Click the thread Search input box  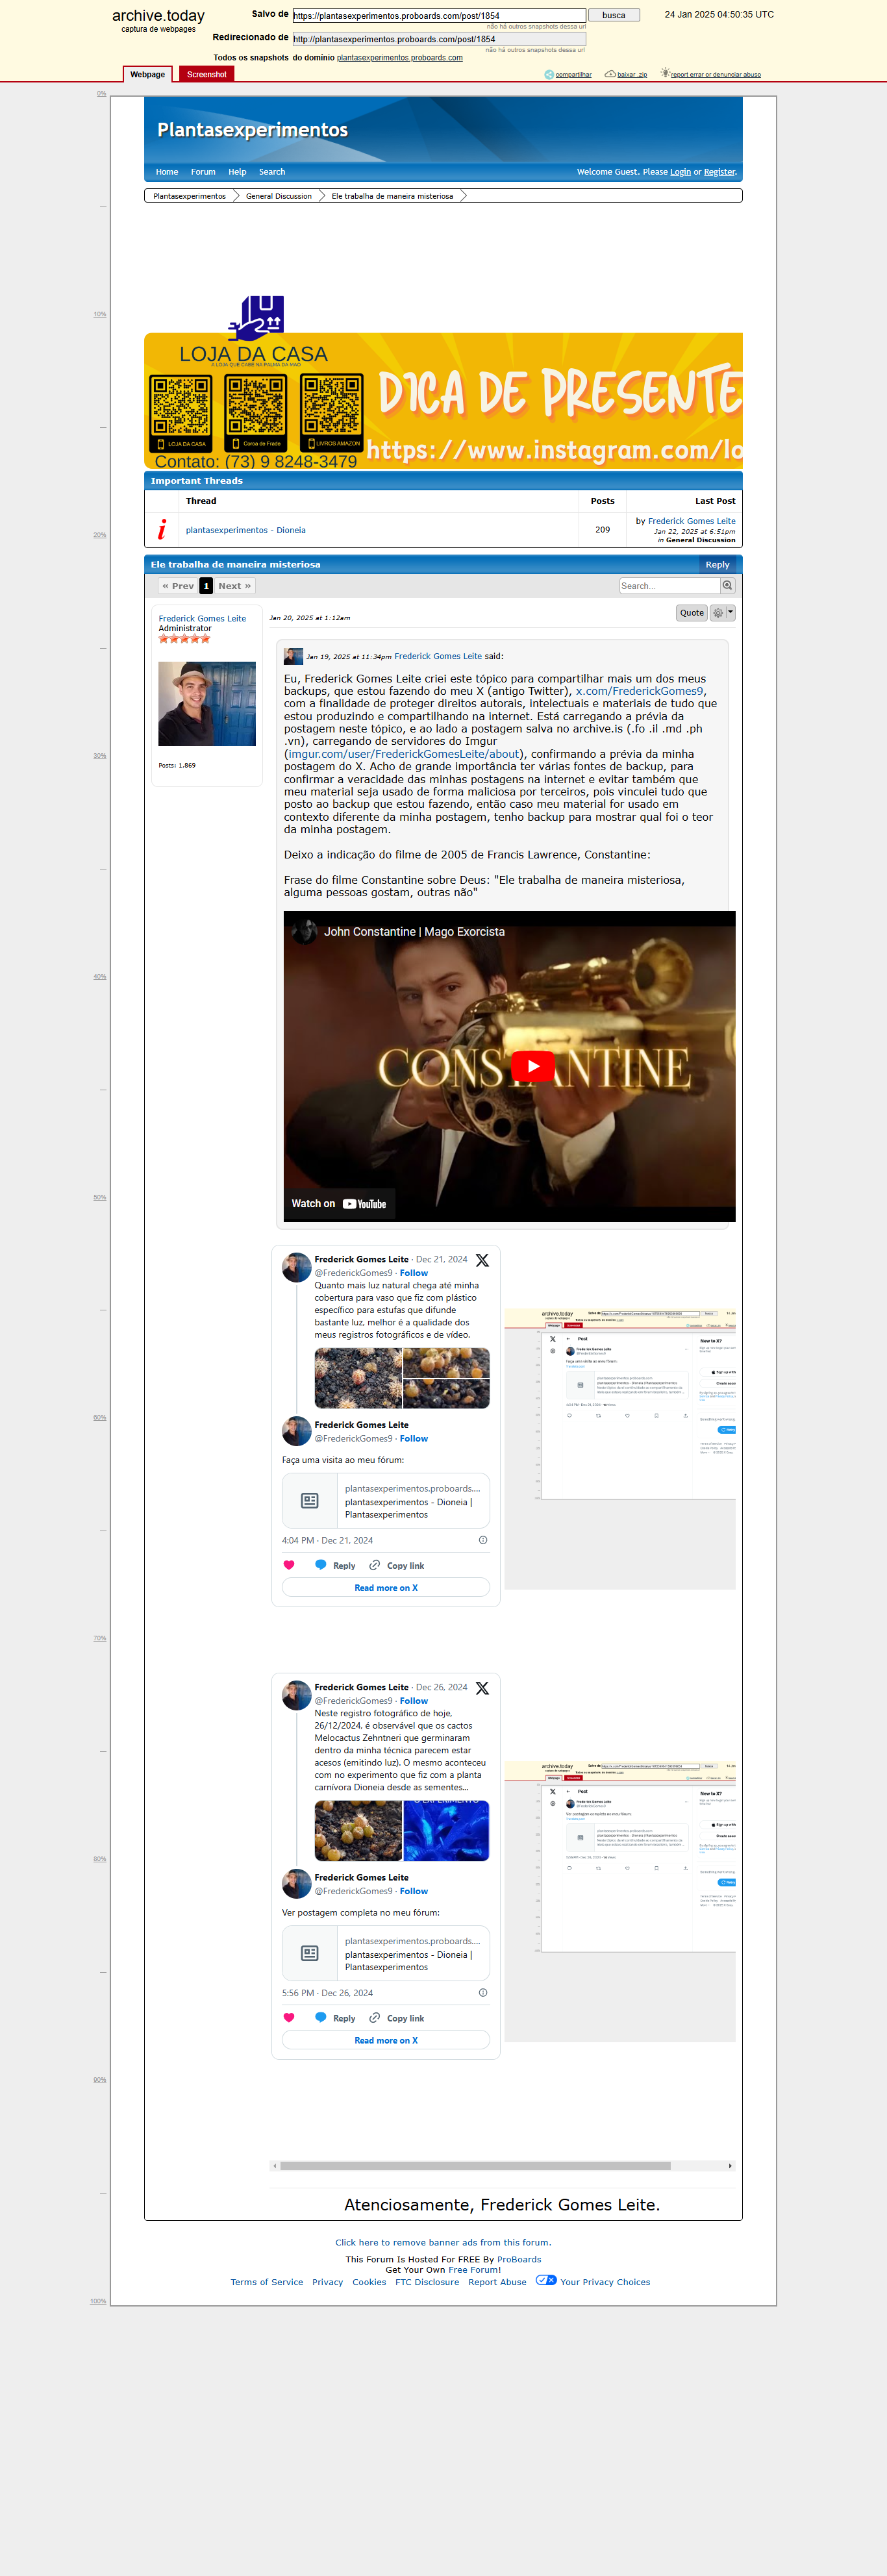coord(669,586)
